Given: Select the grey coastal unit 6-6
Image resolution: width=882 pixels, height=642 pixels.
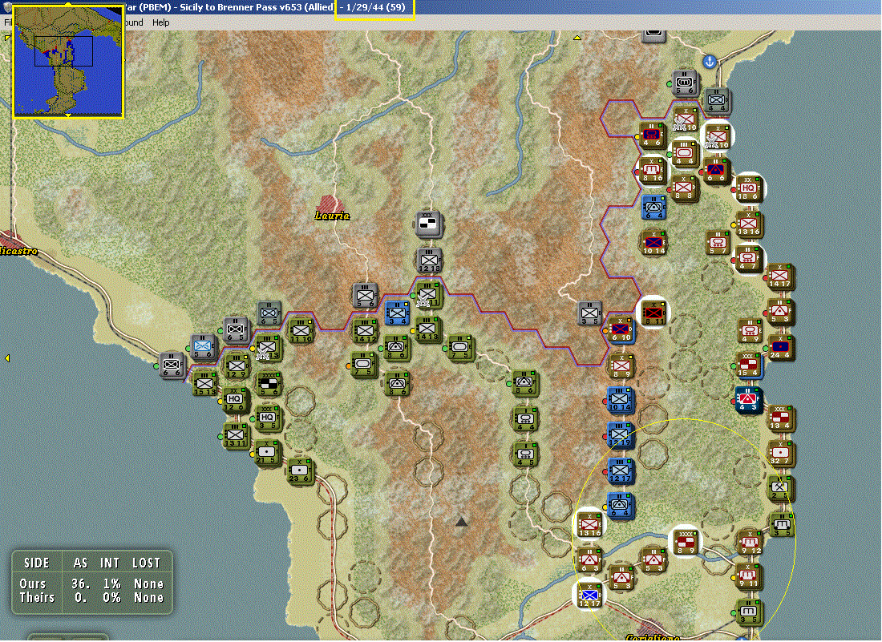Looking at the screenshot, I should 172,365.
